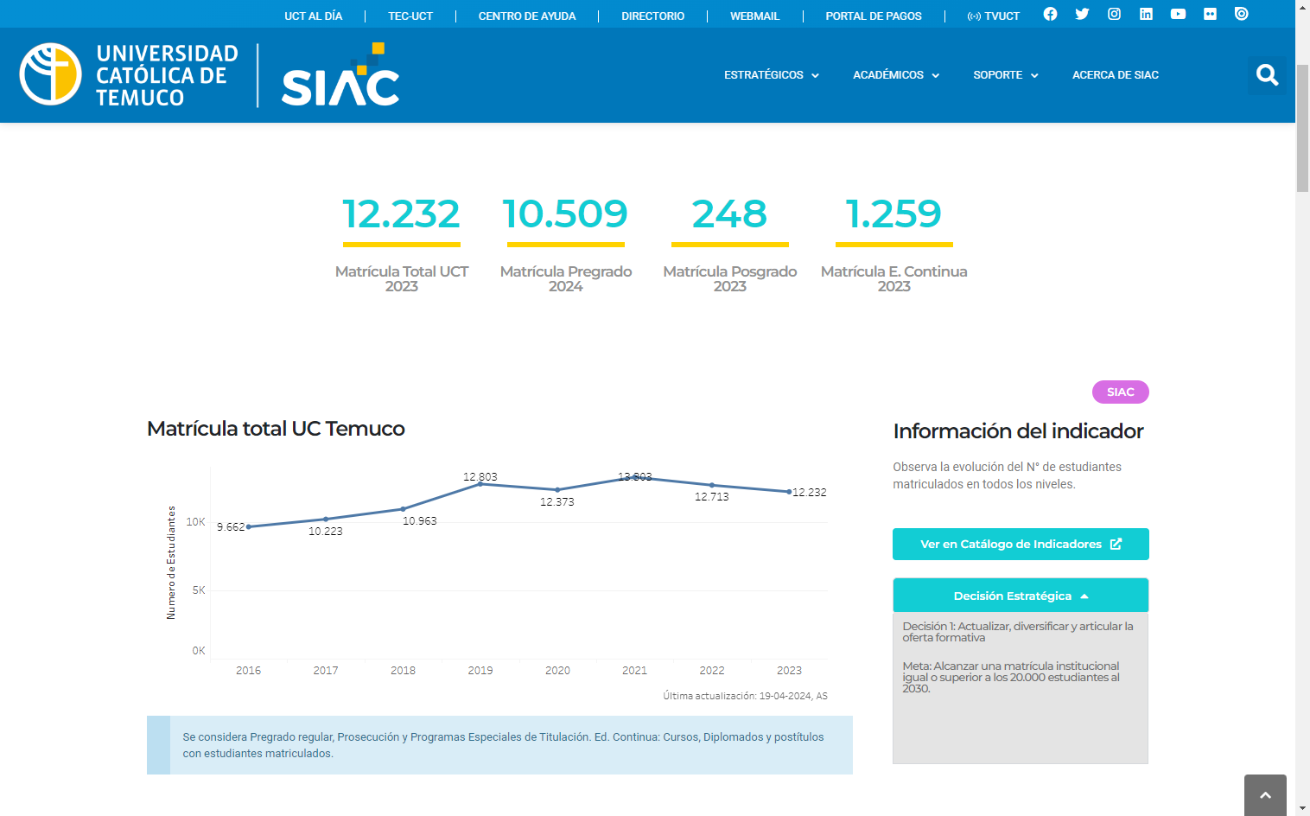1310x816 pixels.
Task: Click the 2016 data point labeled 9.662
Action: tap(249, 526)
